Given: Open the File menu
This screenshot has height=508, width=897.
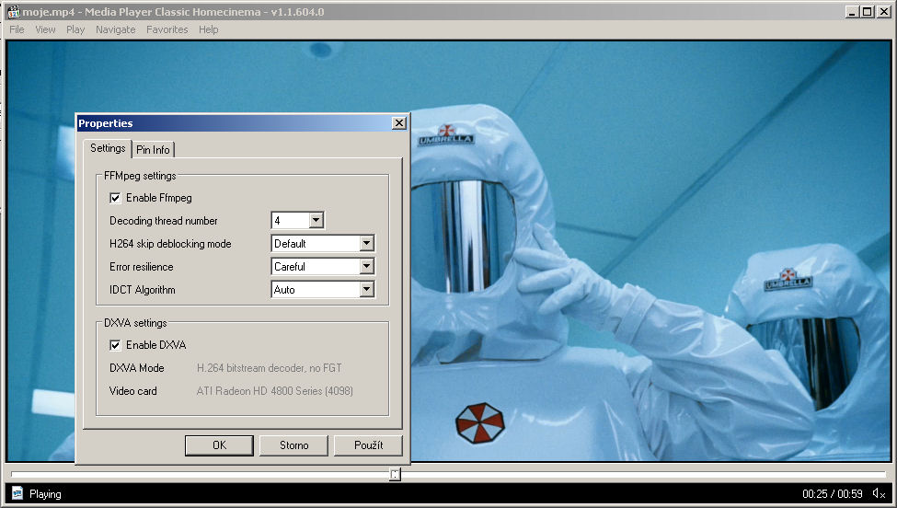Looking at the screenshot, I should [17, 29].
